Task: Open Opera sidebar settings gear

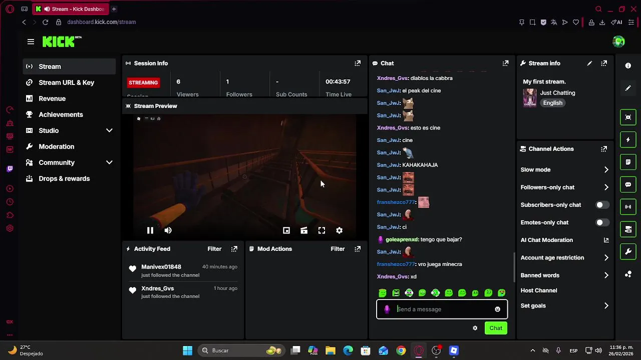Action: coord(10,228)
